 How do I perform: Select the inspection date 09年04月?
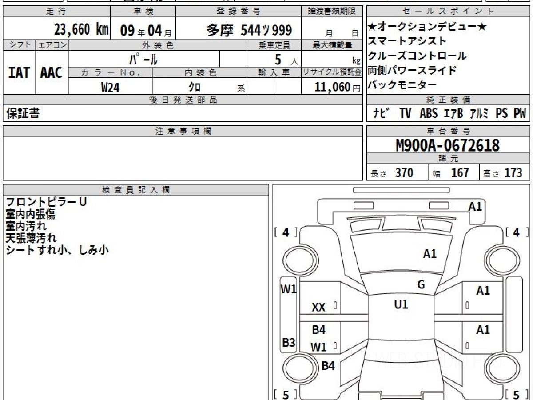pos(146,30)
